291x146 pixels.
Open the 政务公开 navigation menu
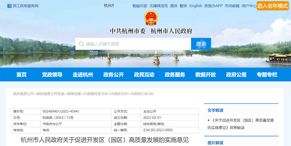click(113, 75)
